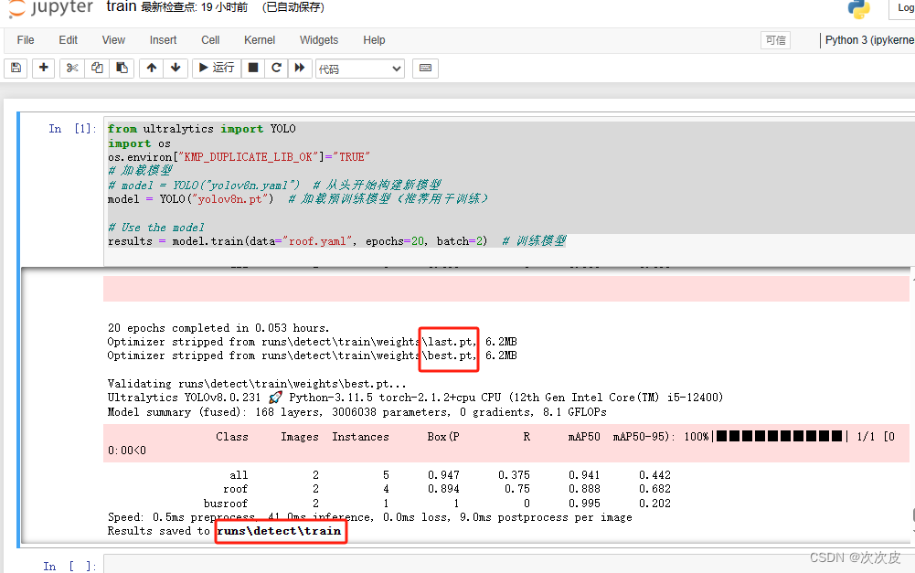915x573 pixels.
Task: Click the 'Results saved to' output line
Action: click(x=224, y=531)
